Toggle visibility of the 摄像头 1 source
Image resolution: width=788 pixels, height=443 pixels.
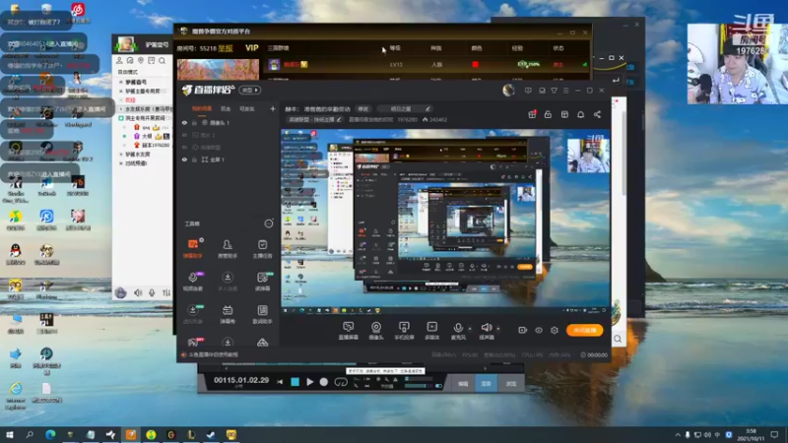(x=184, y=122)
